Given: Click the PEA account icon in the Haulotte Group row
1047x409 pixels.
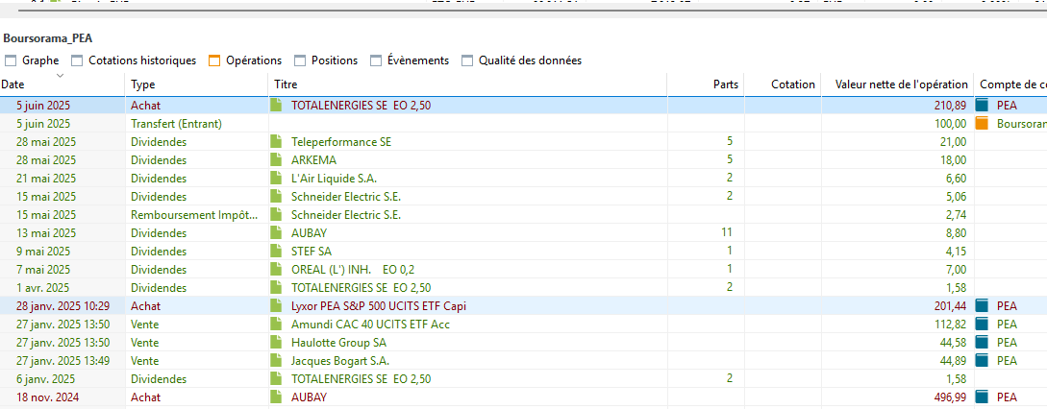Looking at the screenshot, I should click(982, 343).
